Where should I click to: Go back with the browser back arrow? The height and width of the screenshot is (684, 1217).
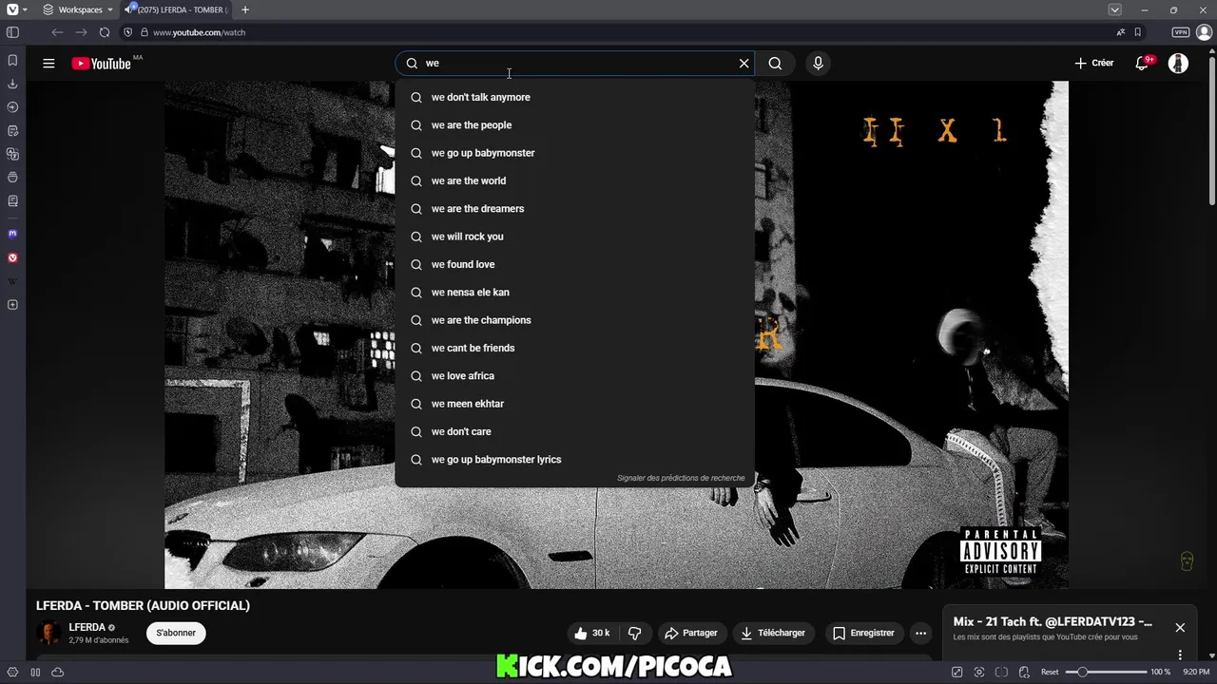point(57,32)
